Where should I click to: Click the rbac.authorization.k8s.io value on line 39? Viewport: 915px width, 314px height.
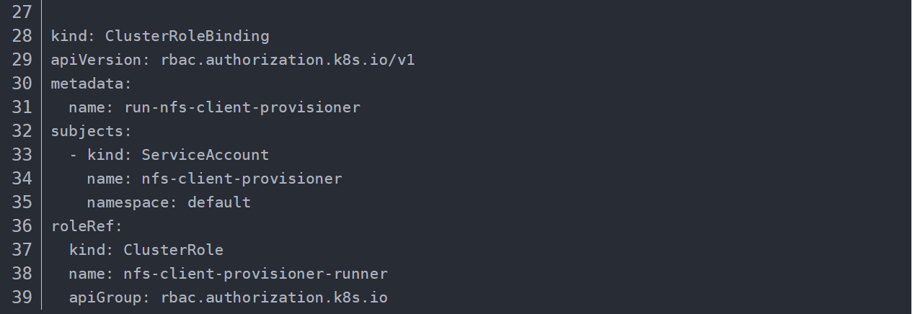[x=273, y=297]
